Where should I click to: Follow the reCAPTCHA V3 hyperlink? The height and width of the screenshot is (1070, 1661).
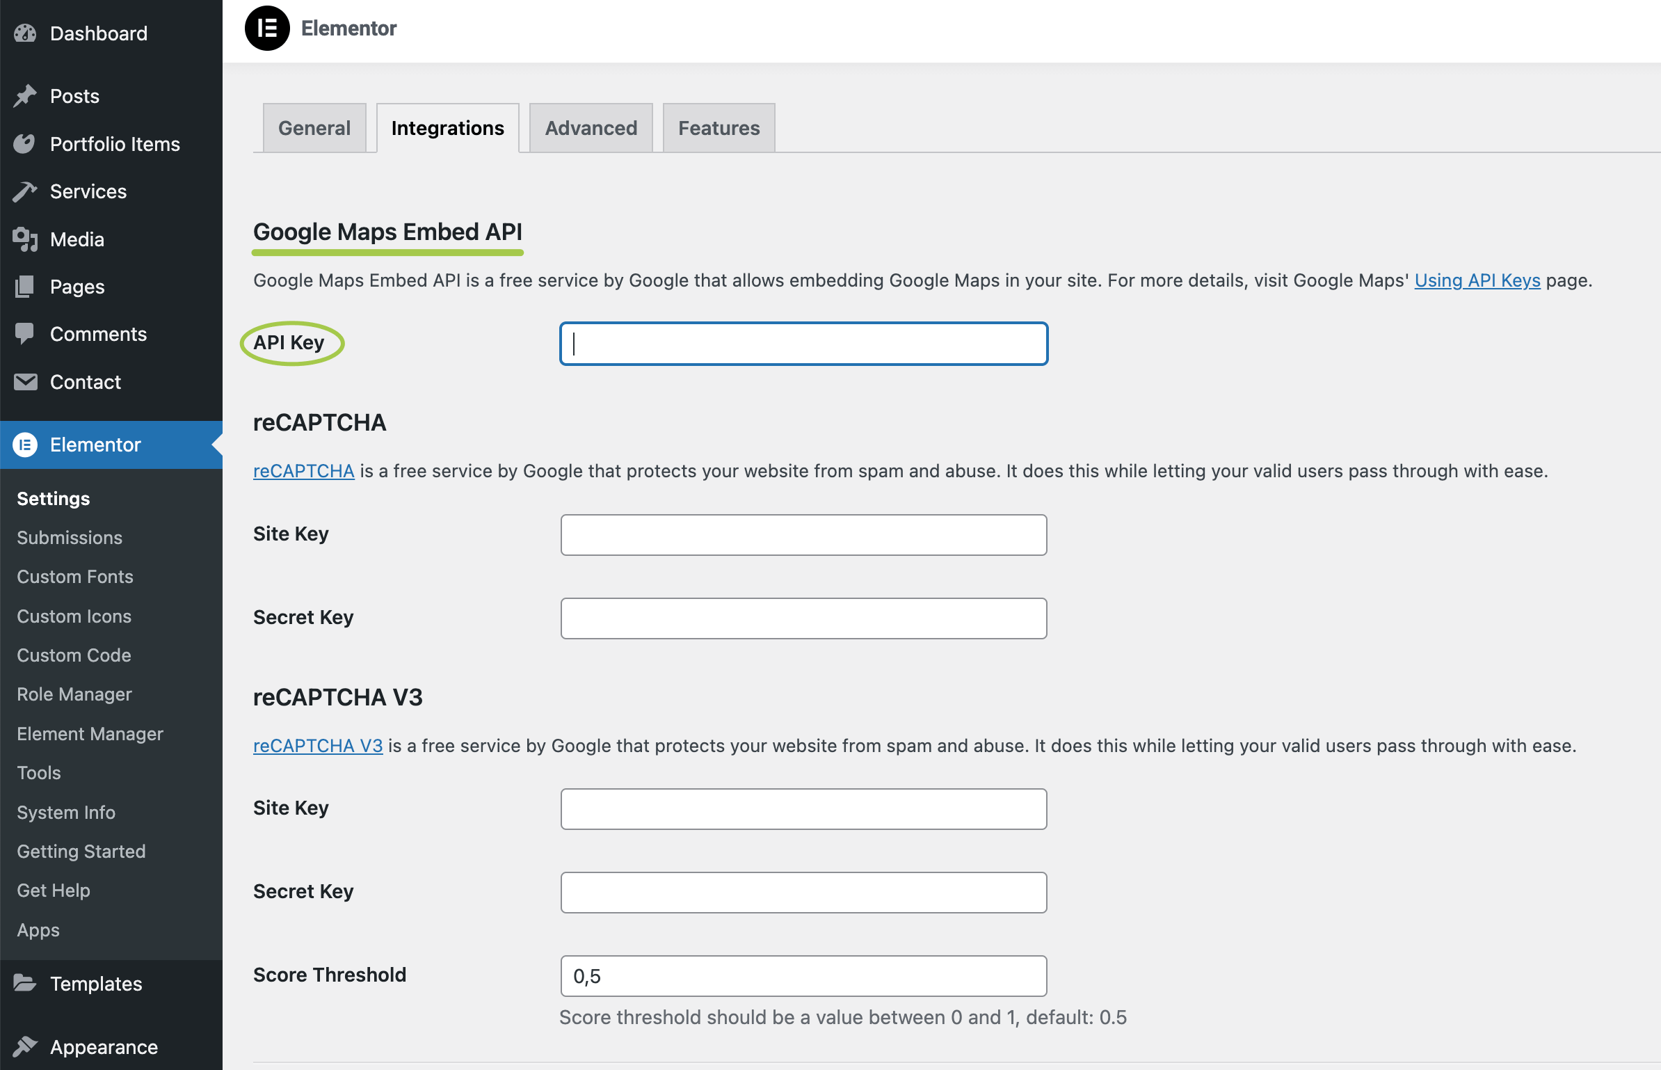click(x=318, y=746)
